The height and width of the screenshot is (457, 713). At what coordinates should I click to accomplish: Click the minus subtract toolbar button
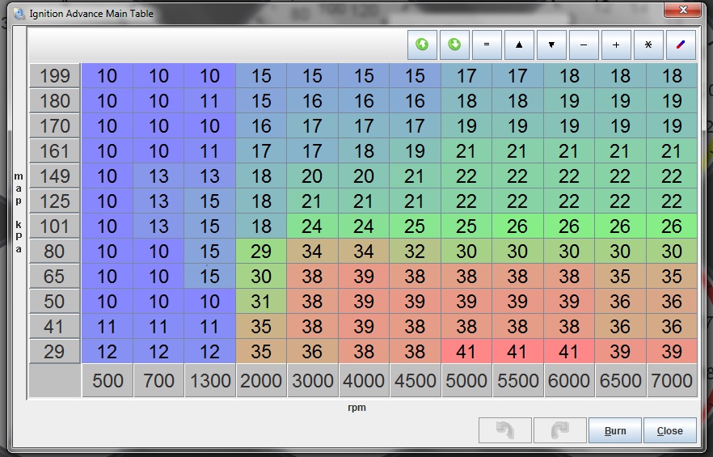pos(584,44)
